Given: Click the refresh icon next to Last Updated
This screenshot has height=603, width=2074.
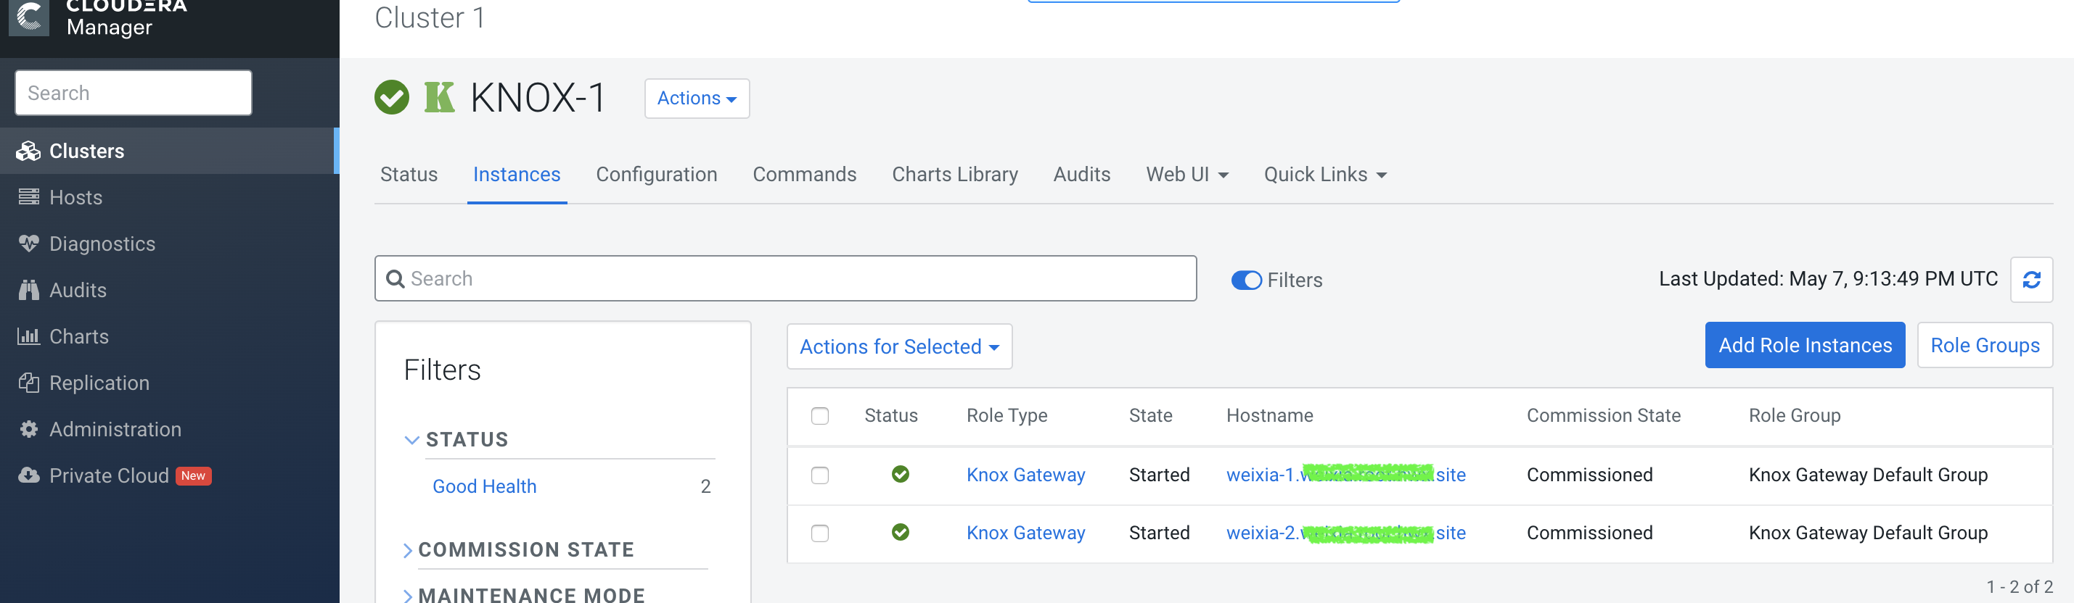Looking at the screenshot, I should pos(2030,280).
